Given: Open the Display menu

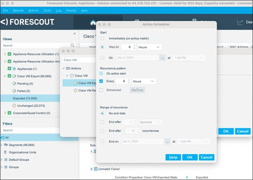Looking at the screenshot, I should pyautogui.click(x=71, y=10).
